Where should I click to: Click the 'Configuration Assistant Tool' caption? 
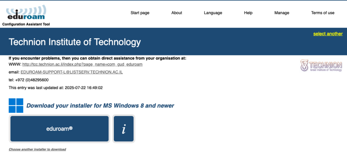click(x=26, y=24)
